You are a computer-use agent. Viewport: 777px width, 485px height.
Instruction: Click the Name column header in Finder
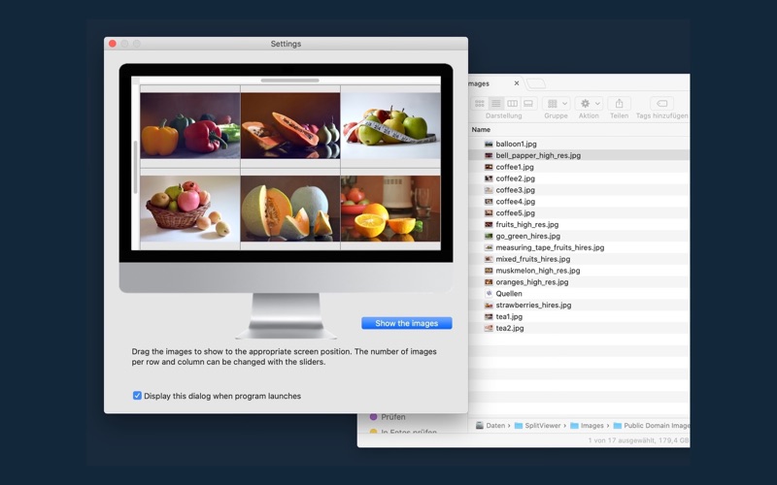[481, 130]
